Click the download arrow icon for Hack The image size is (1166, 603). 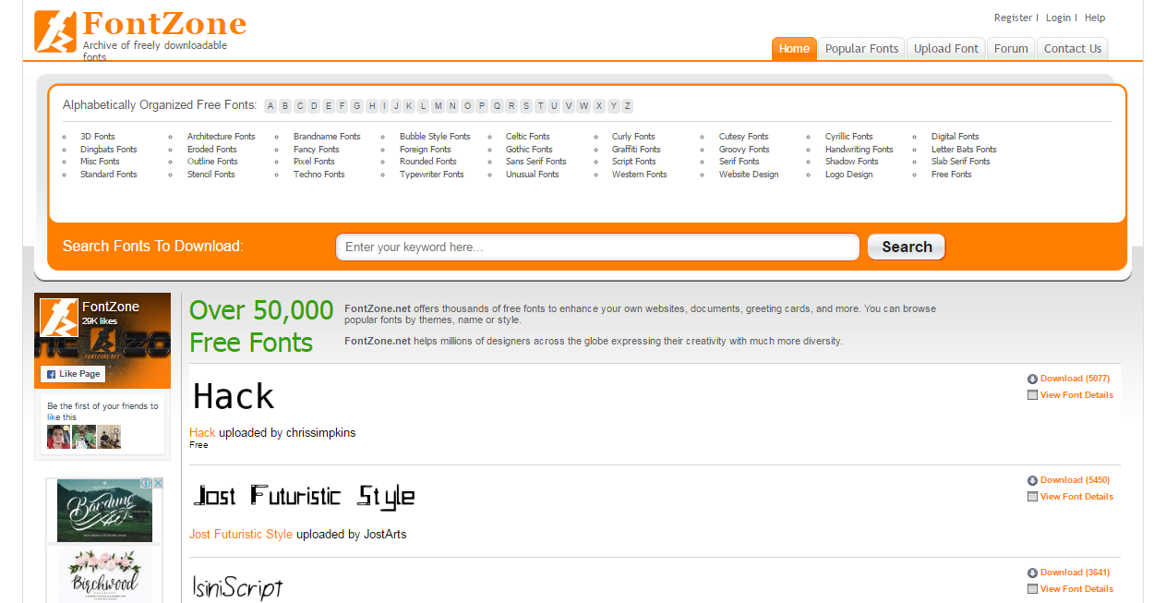[1032, 379]
